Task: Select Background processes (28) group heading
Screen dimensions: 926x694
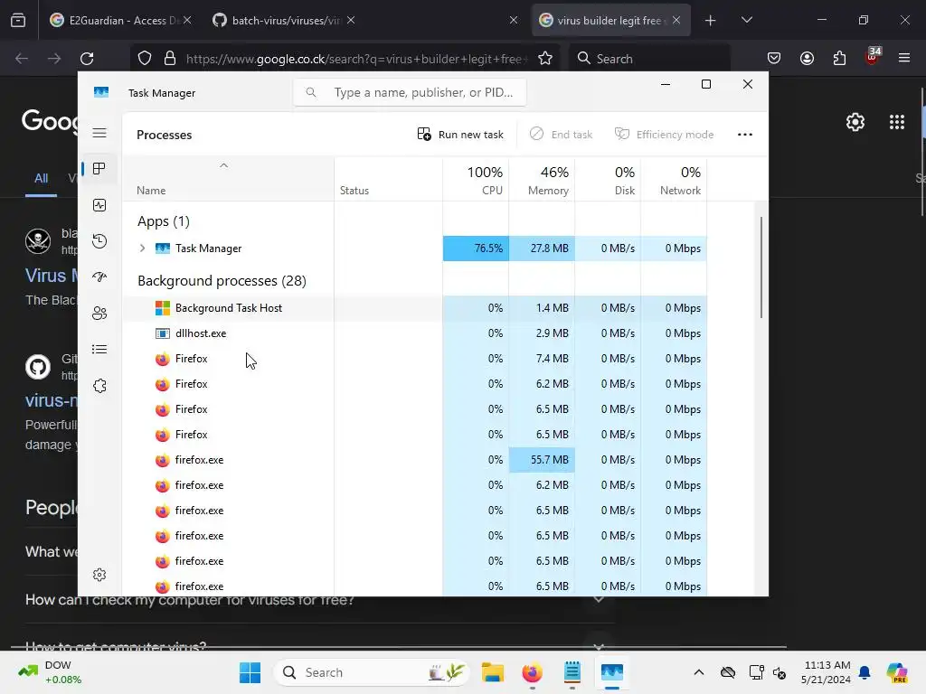Action: [222, 281]
